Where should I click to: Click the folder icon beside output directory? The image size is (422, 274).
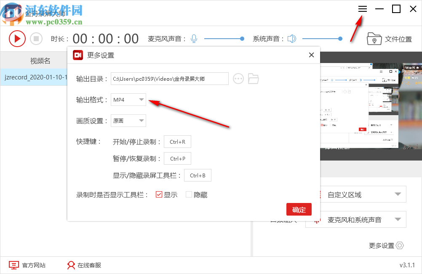pyautogui.click(x=253, y=79)
